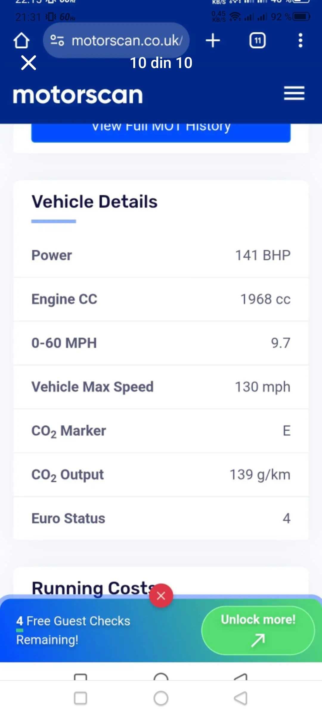Select the Power 141 BHP row
Image resolution: width=322 pixels, height=716 pixels.
coord(161,255)
